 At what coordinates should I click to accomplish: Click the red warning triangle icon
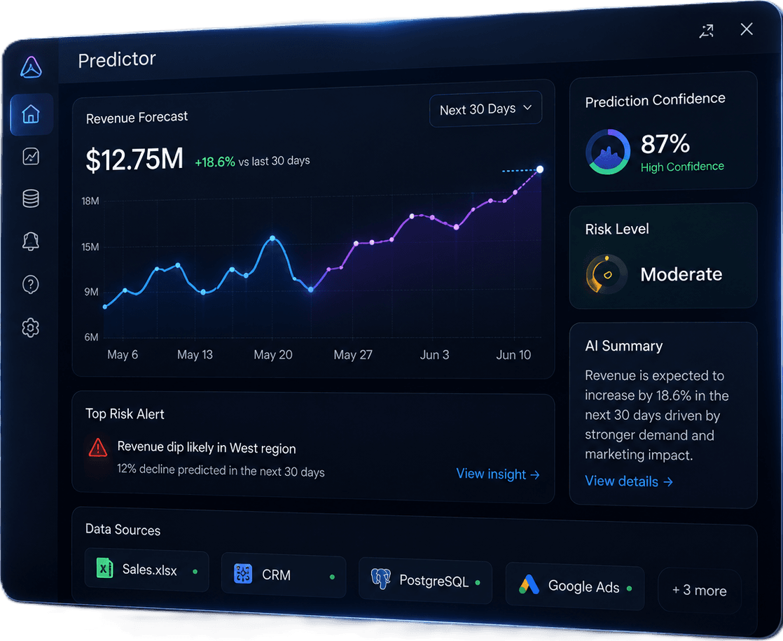click(x=98, y=447)
